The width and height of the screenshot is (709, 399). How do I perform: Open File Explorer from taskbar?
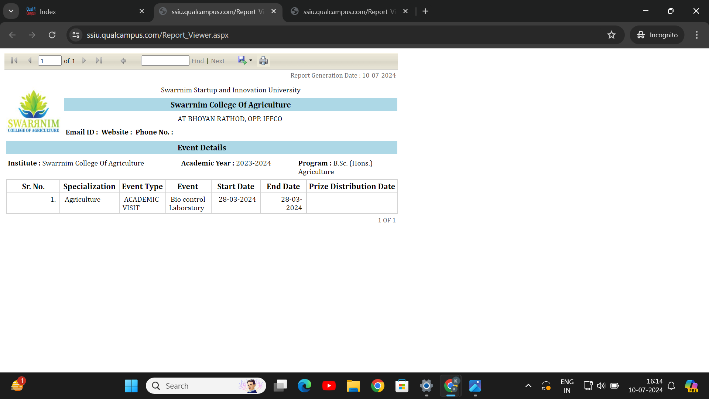point(353,386)
